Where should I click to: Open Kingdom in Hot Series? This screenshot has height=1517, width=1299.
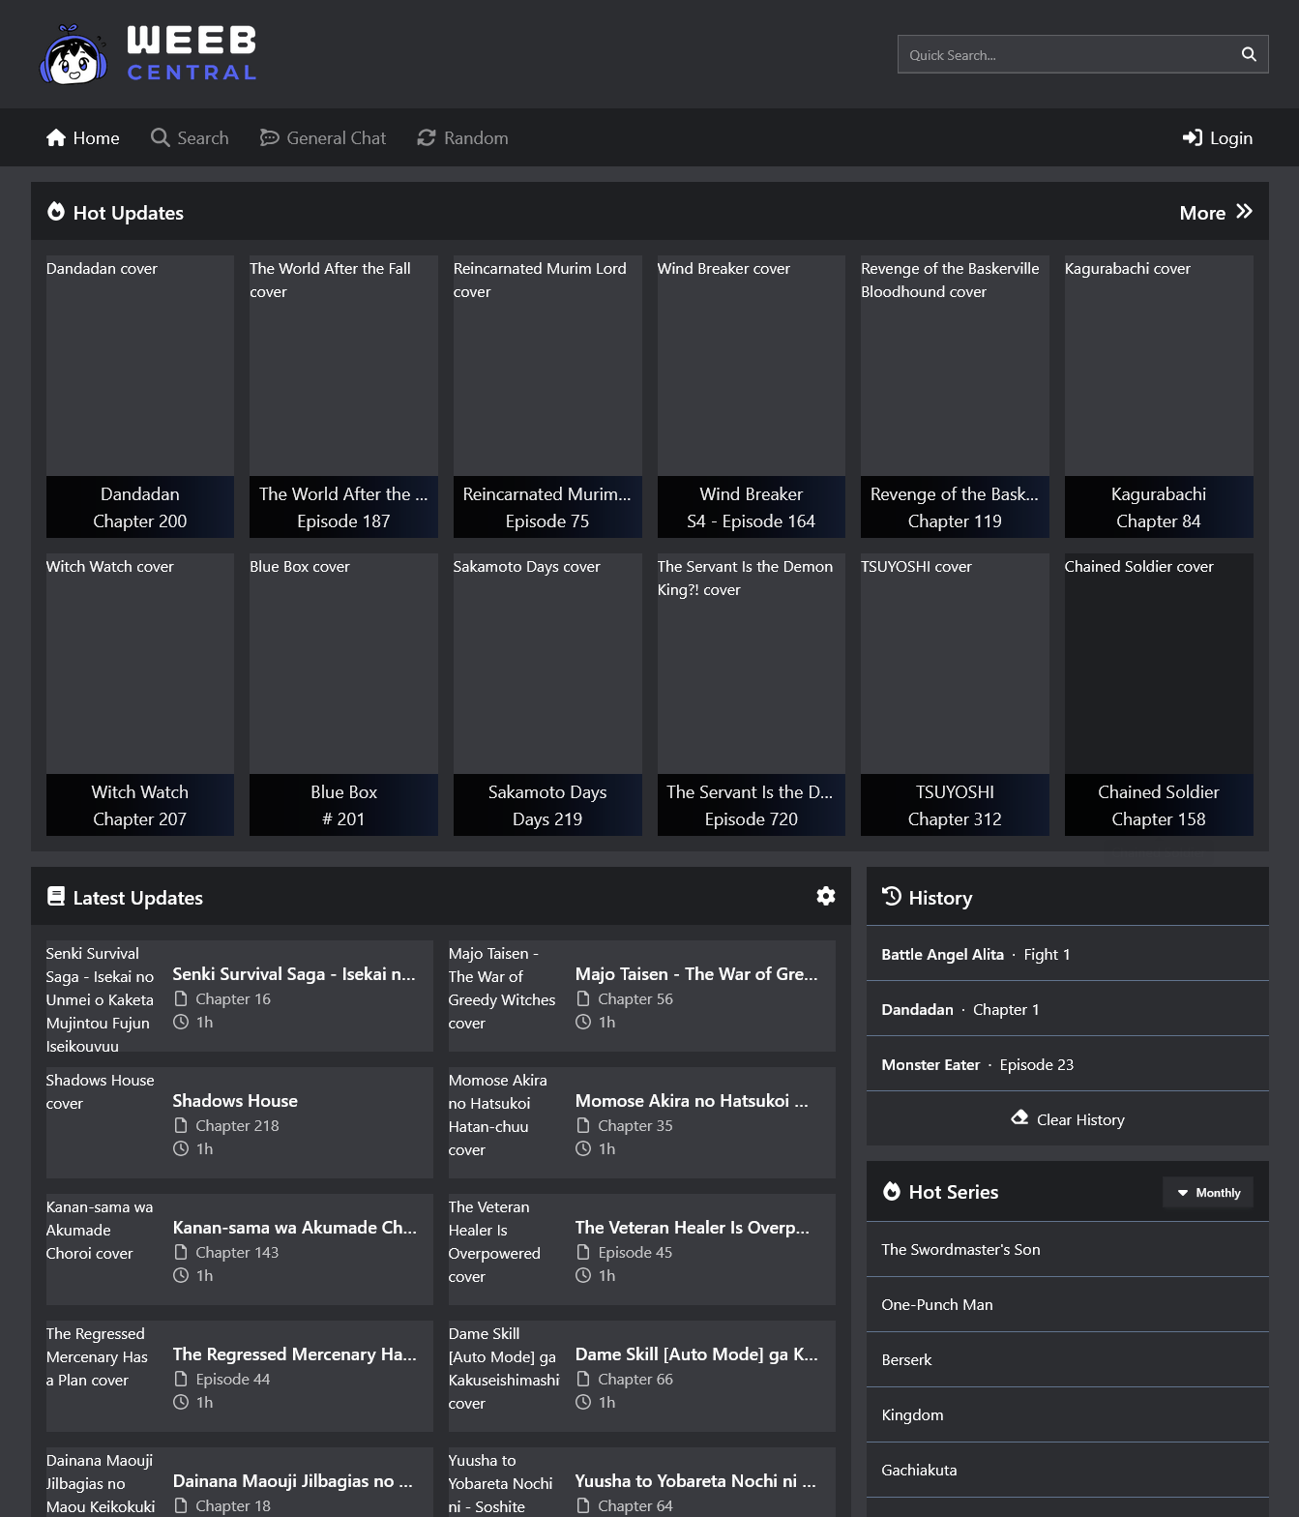[1068, 1414]
